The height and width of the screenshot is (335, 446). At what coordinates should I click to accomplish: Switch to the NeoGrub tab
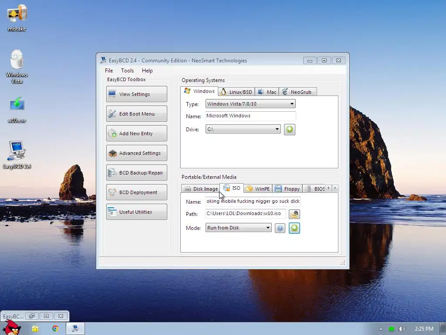(x=297, y=92)
